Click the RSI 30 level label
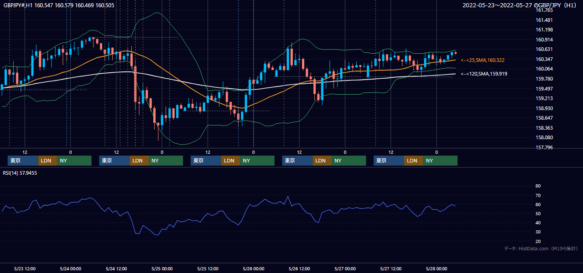Viewport: 583px width, 273px height. pos(538,232)
